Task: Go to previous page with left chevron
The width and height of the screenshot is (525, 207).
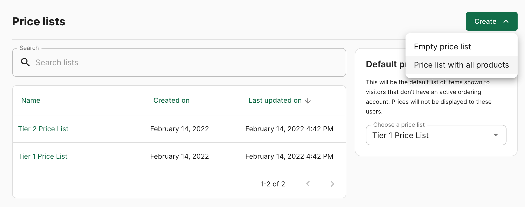Action: point(308,184)
